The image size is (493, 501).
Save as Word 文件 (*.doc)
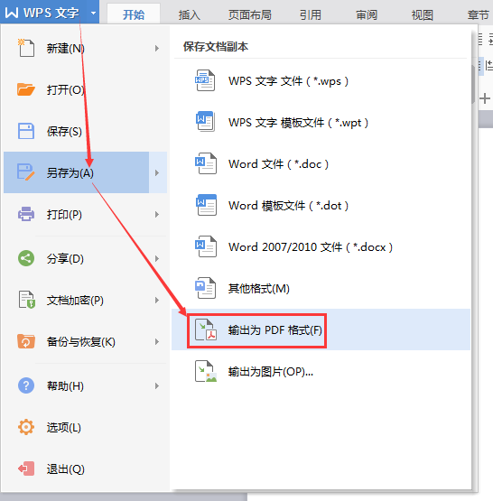(x=321, y=163)
